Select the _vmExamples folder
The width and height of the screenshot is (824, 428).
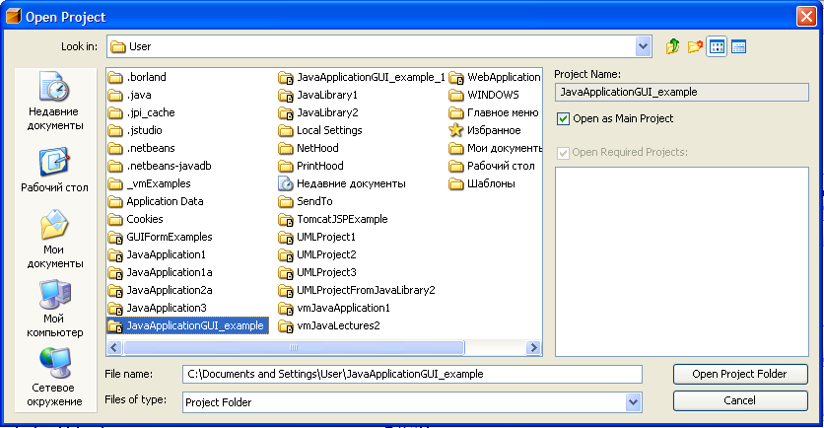149,184
